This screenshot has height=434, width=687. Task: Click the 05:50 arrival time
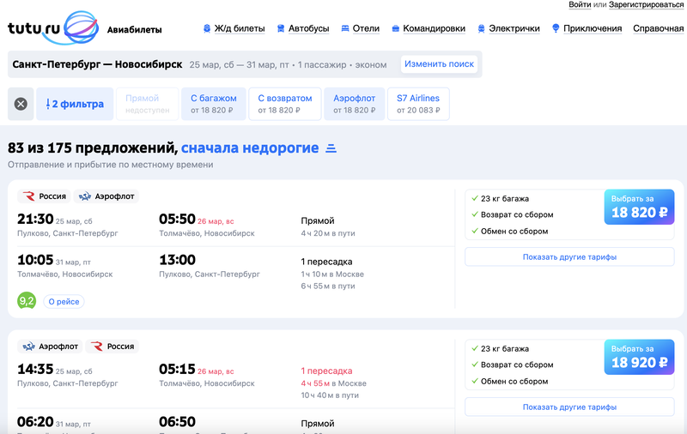point(177,220)
